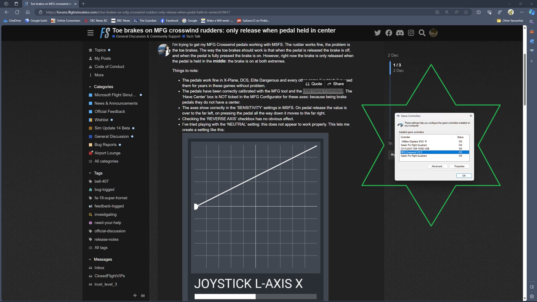Screen dimensions: 537x302
Task: Click the Quote button on selected text
Action: pos(314,84)
